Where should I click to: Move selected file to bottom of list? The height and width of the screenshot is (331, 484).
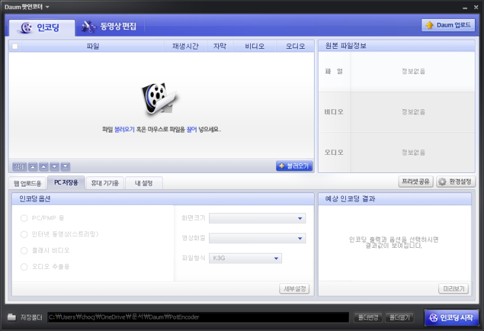pos(65,166)
